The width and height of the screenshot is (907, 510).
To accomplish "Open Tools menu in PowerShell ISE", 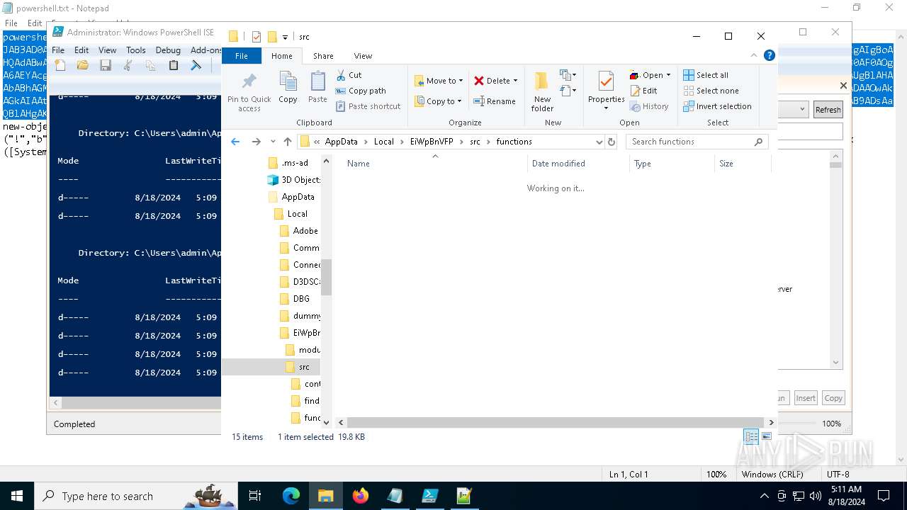I will point(135,50).
